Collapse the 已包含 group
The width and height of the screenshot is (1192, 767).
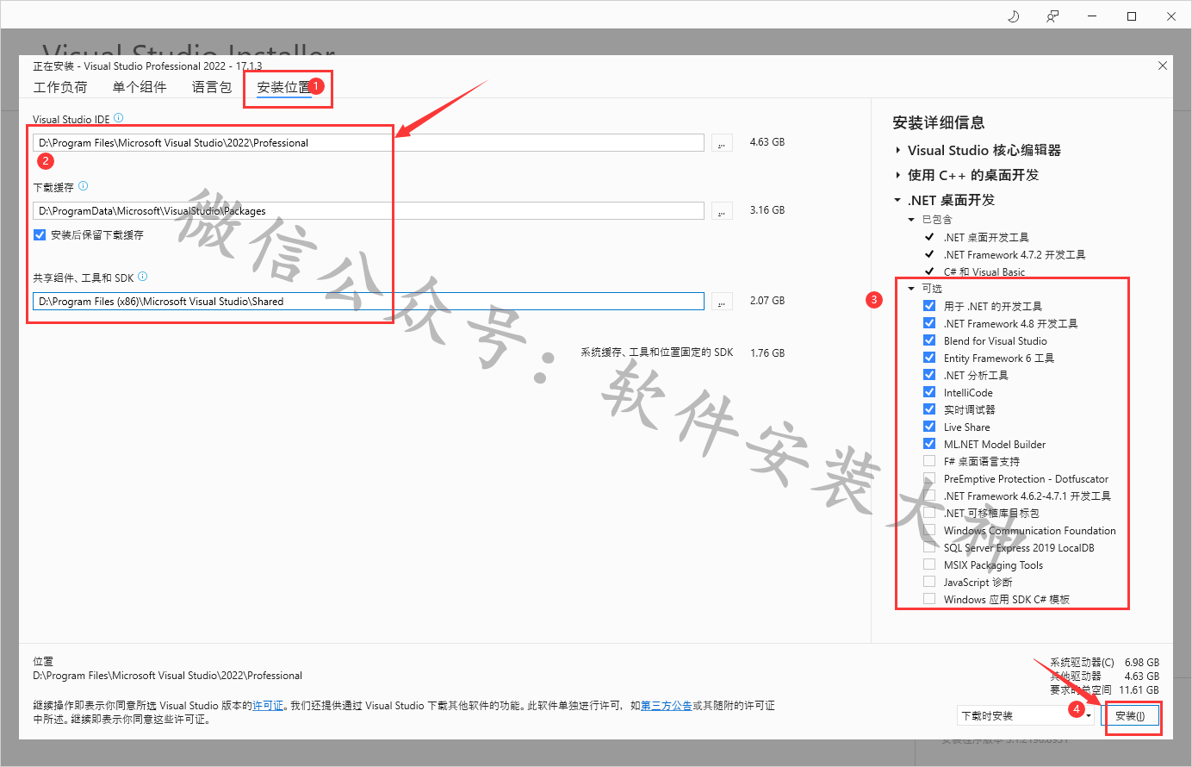tap(911, 220)
